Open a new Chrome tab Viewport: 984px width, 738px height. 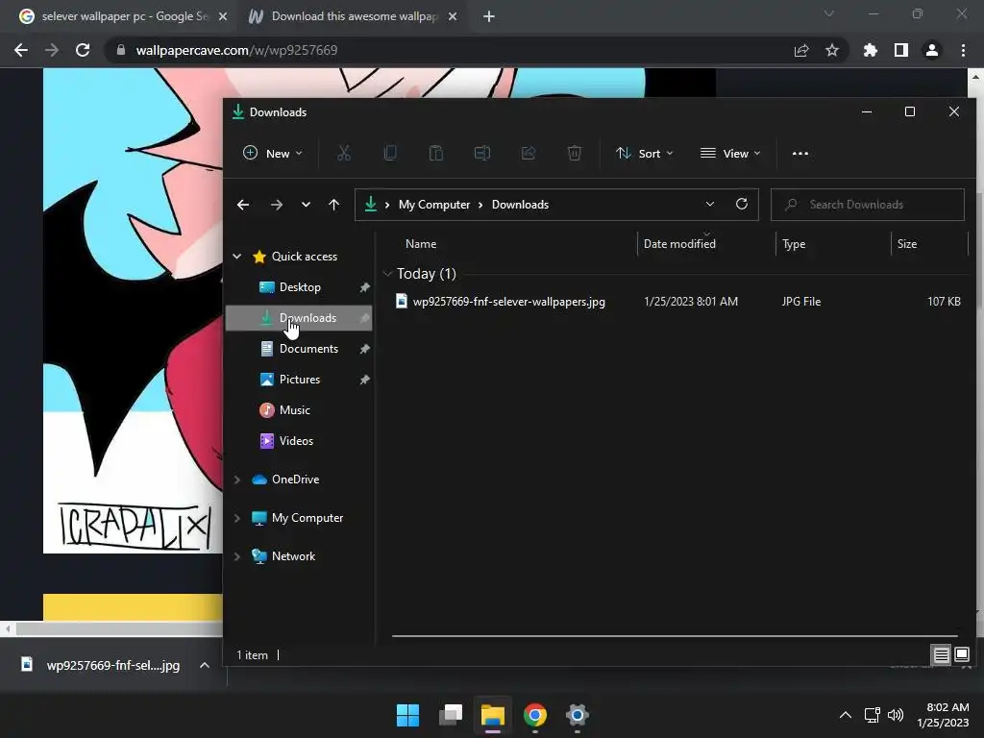[x=489, y=16]
